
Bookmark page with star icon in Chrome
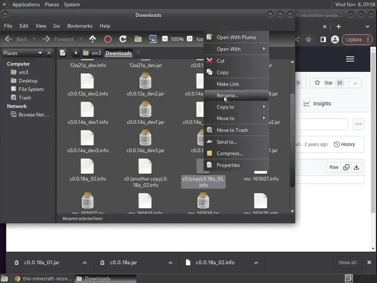(309, 39)
